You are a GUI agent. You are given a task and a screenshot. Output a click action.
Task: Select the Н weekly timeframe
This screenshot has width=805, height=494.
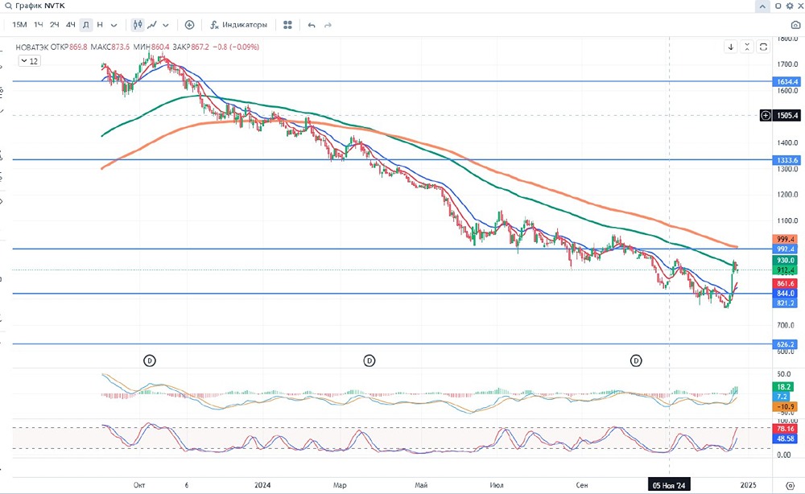pyautogui.click(x=100, y=25)
